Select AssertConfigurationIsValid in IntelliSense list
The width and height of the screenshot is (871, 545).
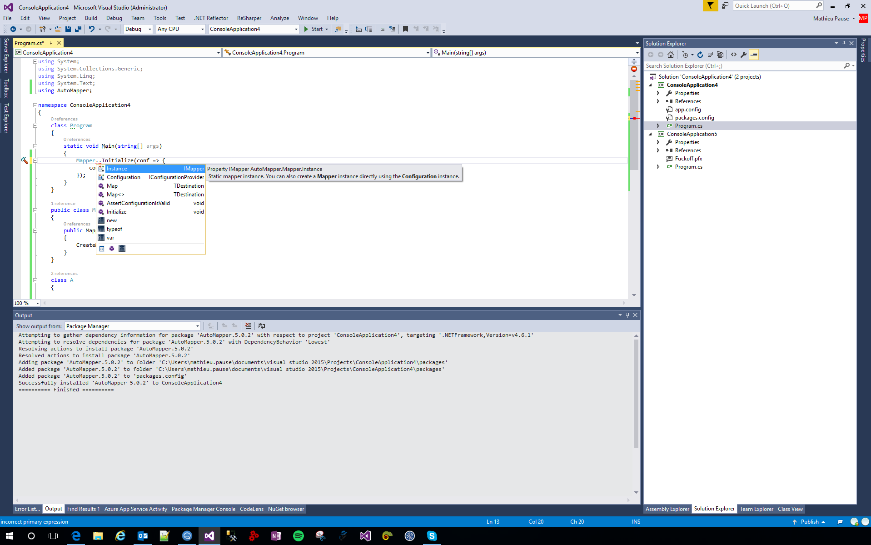(x=151, y=203)
